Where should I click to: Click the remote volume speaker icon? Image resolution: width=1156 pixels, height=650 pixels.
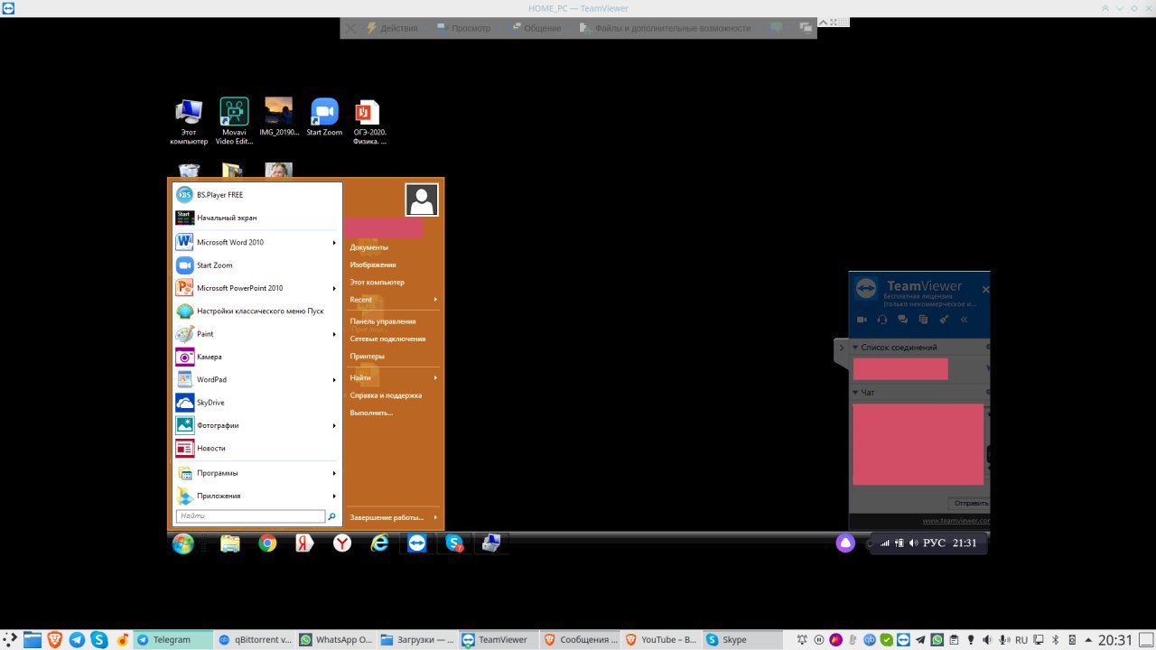pyautogui.click(x=913, y=543)
